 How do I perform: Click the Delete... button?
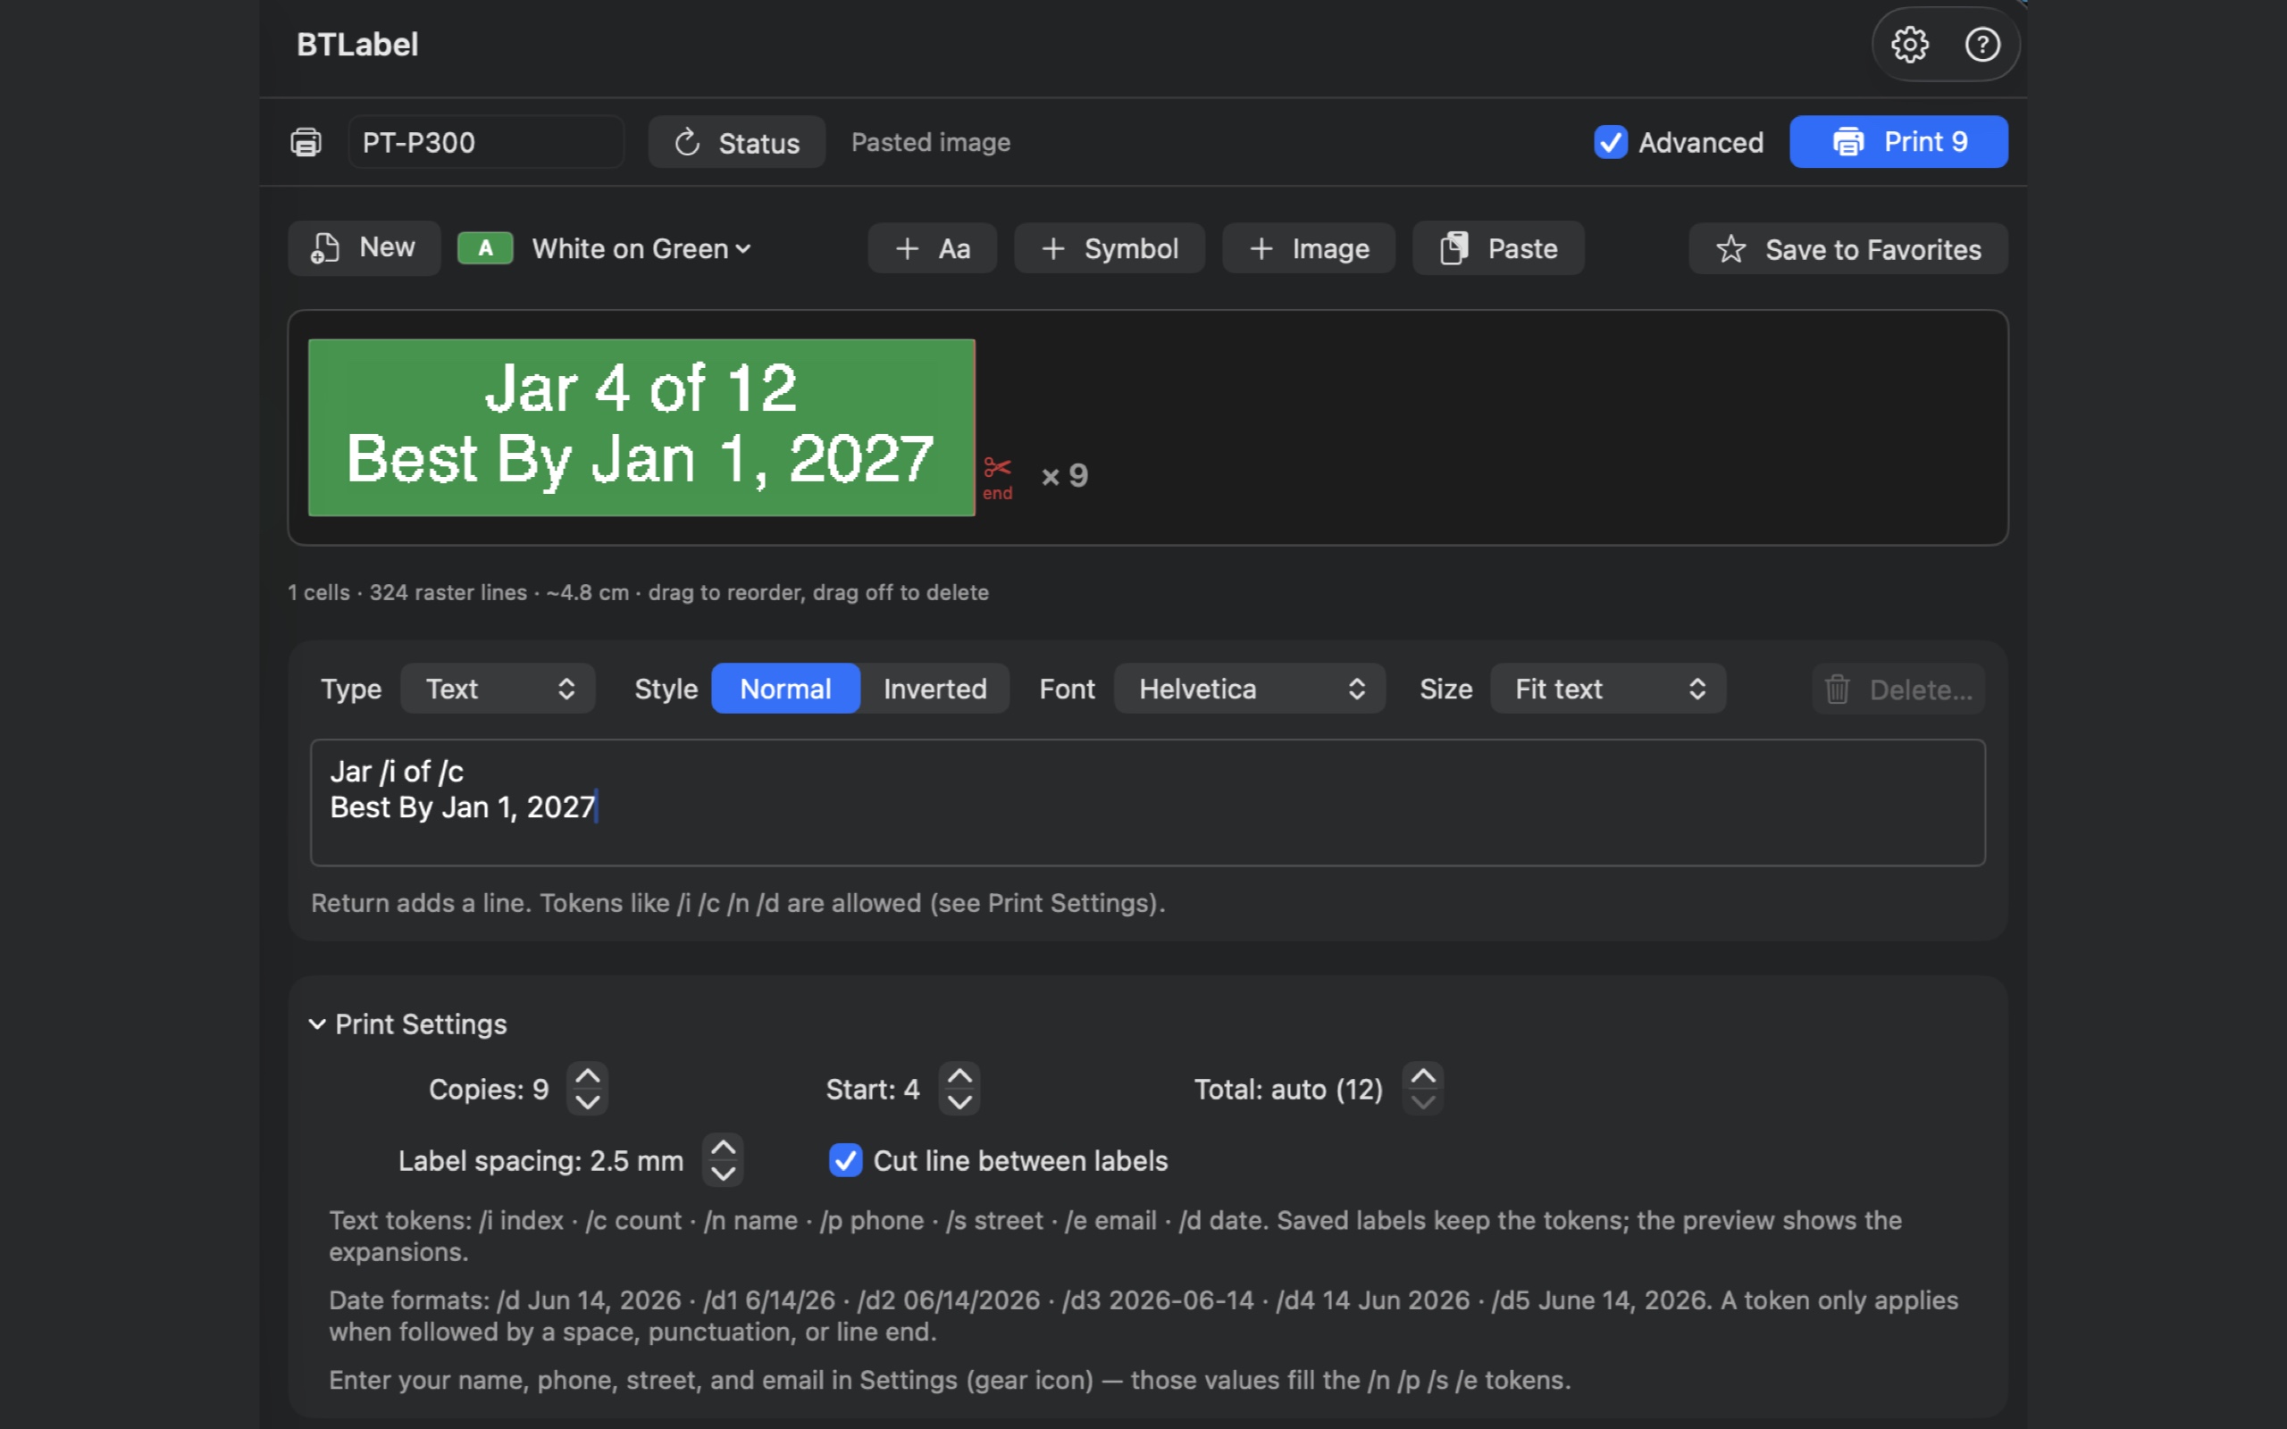pyautogui.click(x=1897, y=689)
